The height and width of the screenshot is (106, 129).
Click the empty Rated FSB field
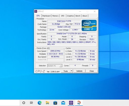coord(55,60)
